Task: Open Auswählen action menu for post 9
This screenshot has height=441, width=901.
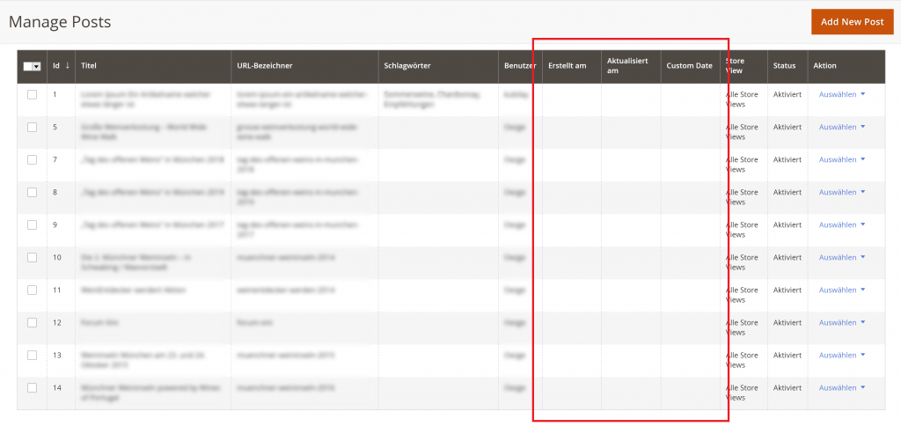Action: (x=842, y=224)
